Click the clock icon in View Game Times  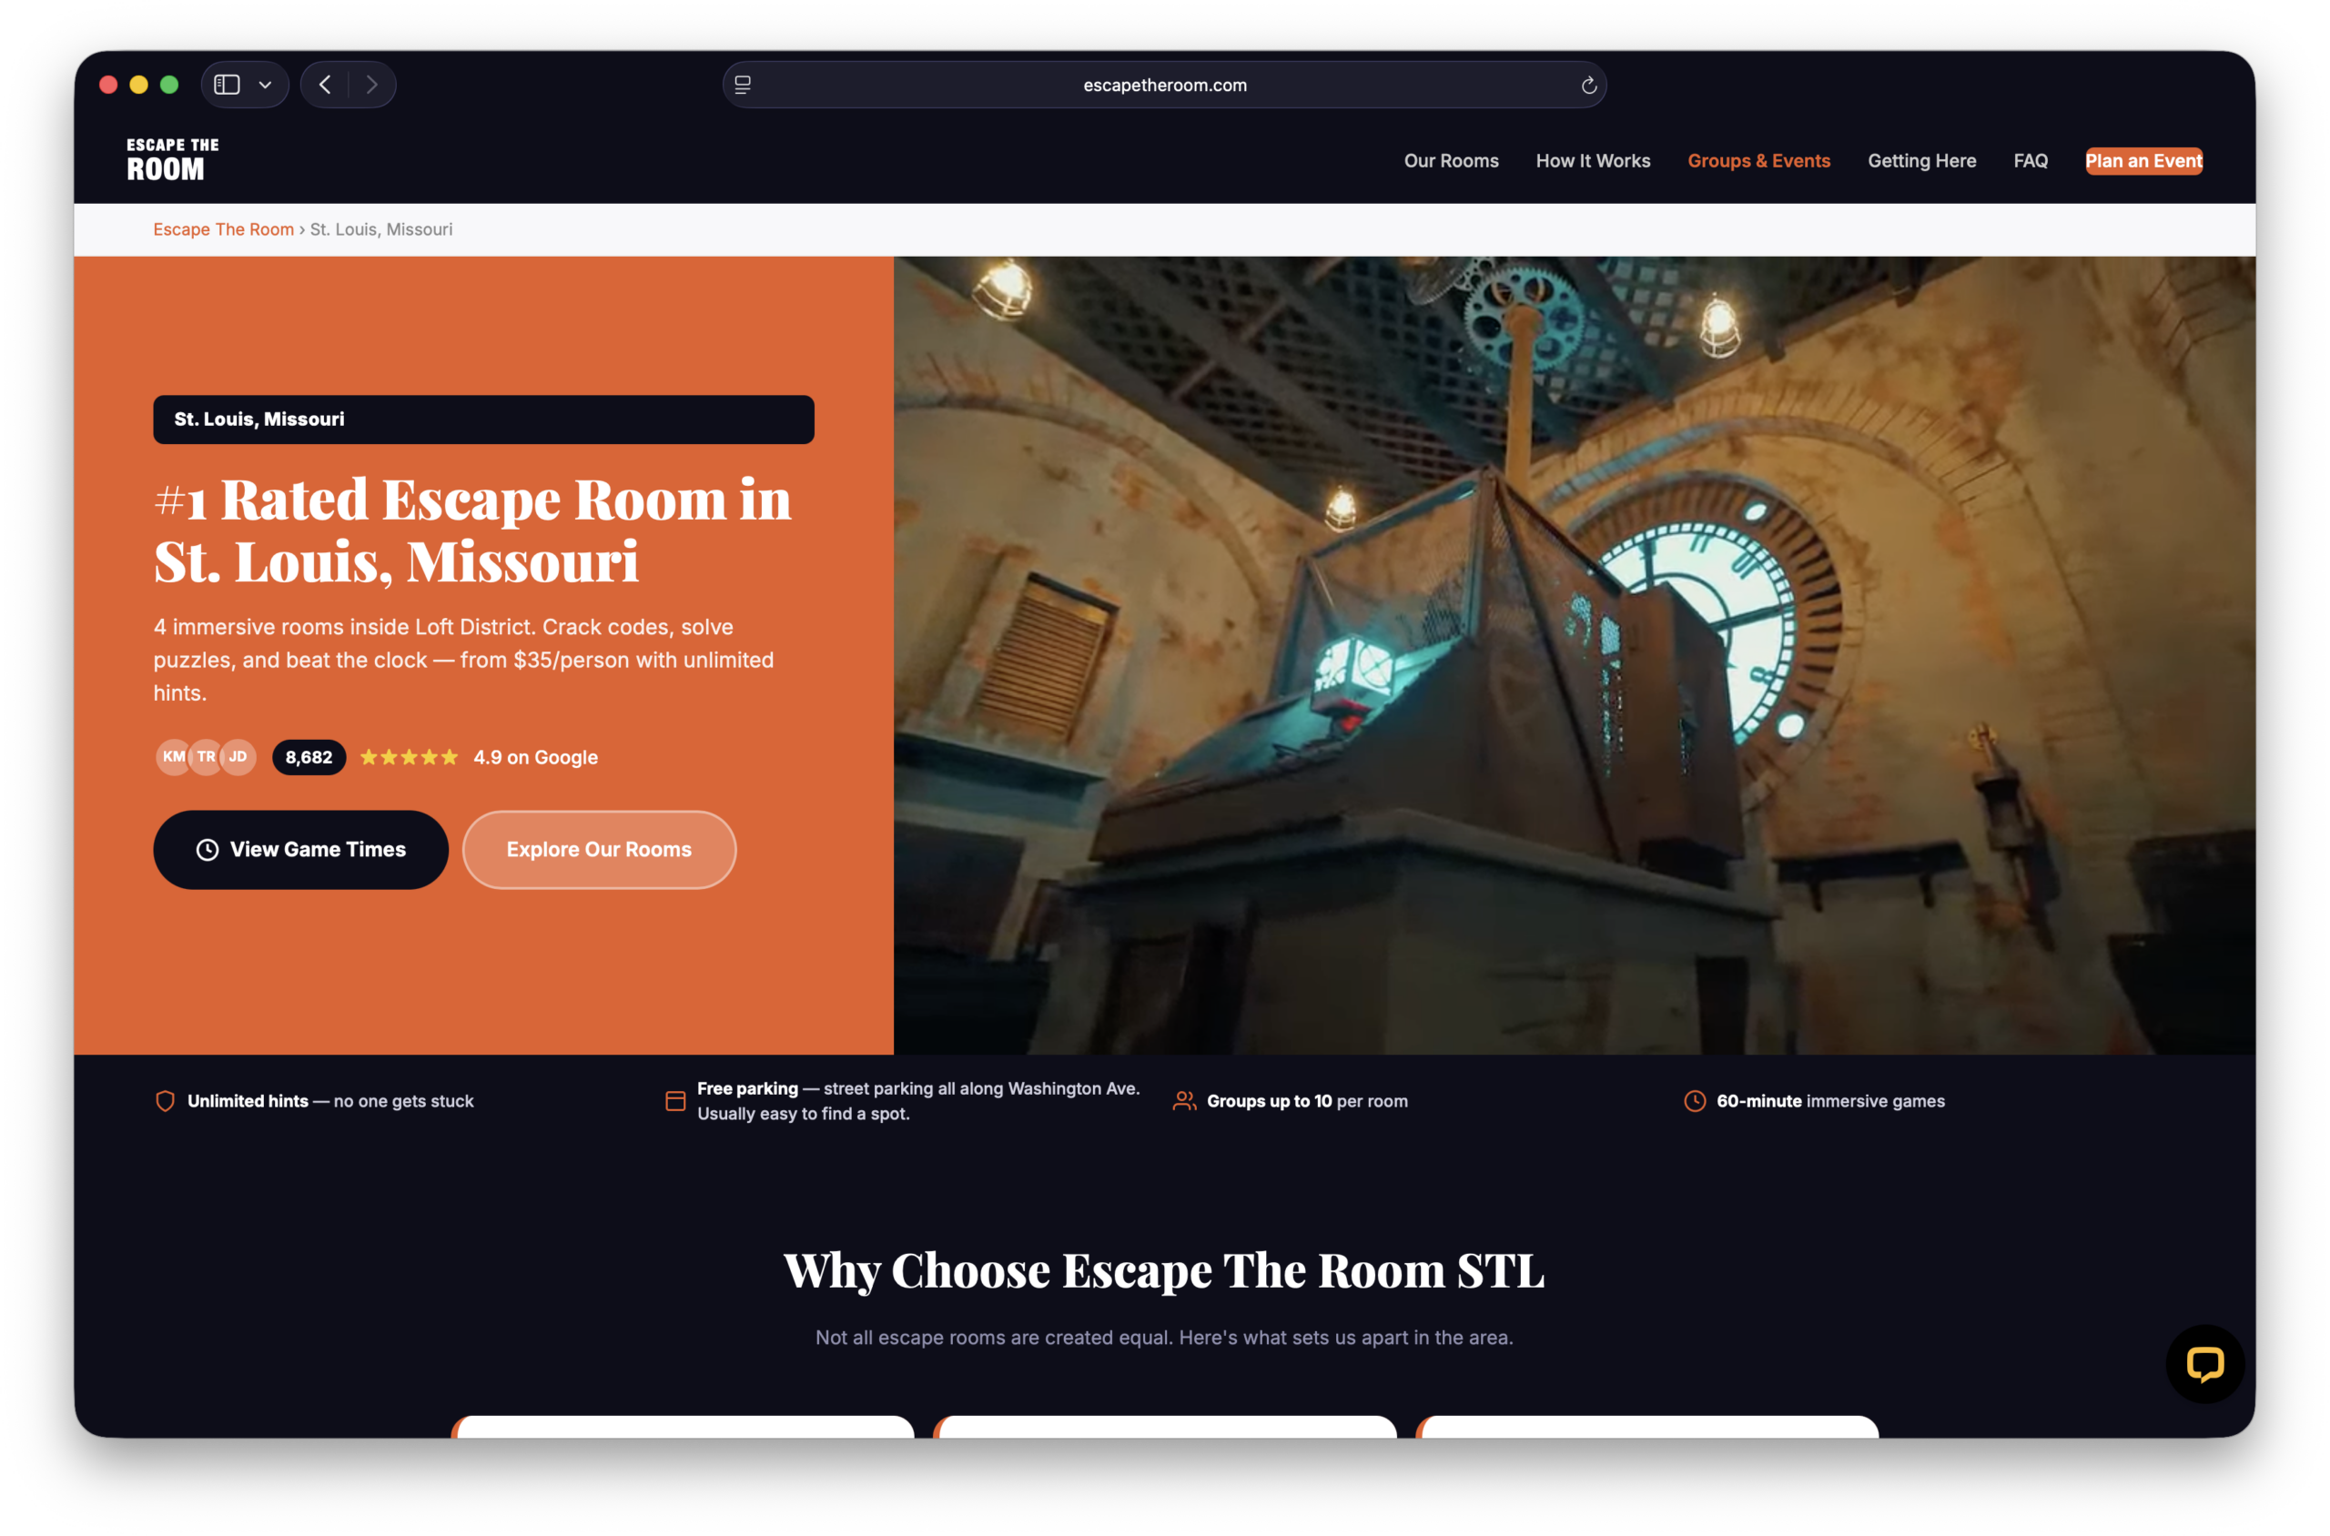[x=207, y=849]
